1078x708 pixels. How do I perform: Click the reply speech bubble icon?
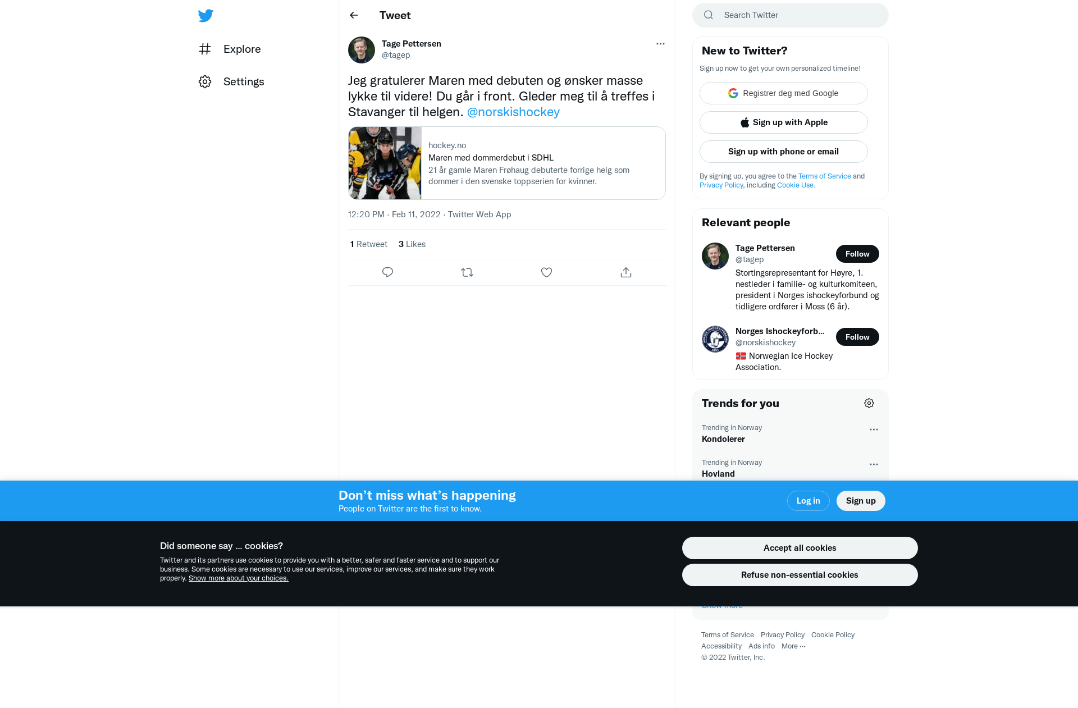[x=387, y=272]
